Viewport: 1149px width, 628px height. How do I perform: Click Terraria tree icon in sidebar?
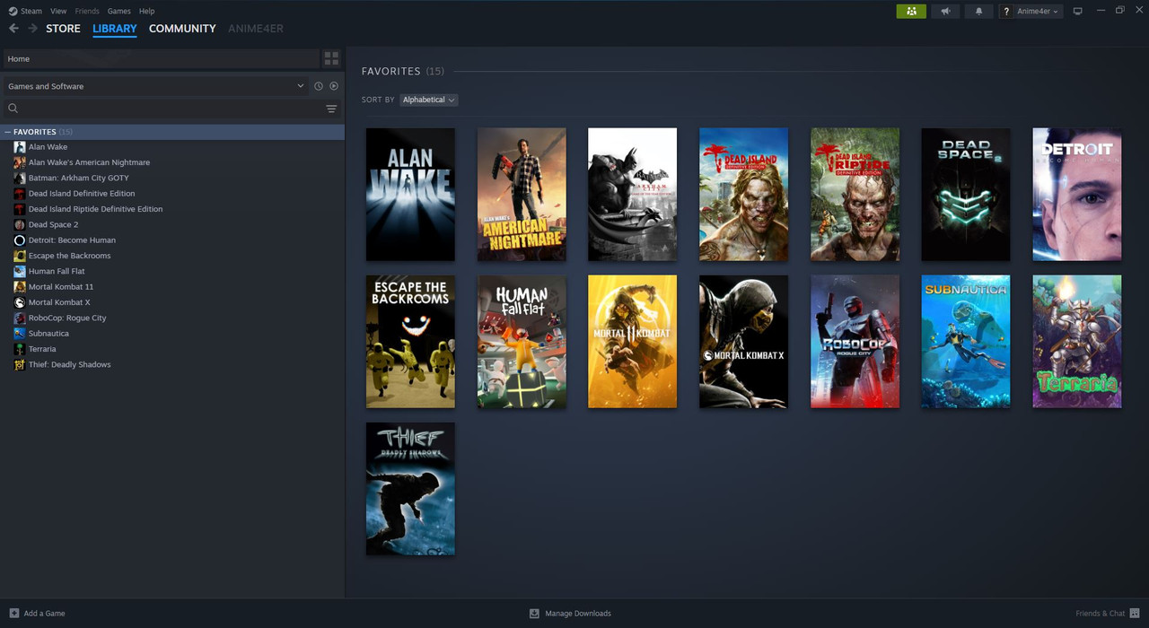click(20, 349)
